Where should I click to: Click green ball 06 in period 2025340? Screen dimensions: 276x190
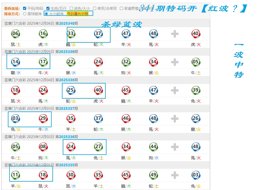tap(15, 34)
